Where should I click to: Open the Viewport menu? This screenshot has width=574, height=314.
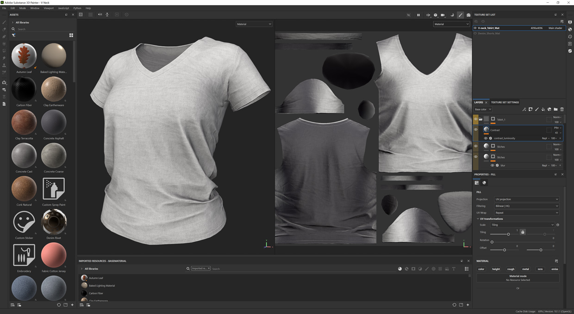(49, 8)
